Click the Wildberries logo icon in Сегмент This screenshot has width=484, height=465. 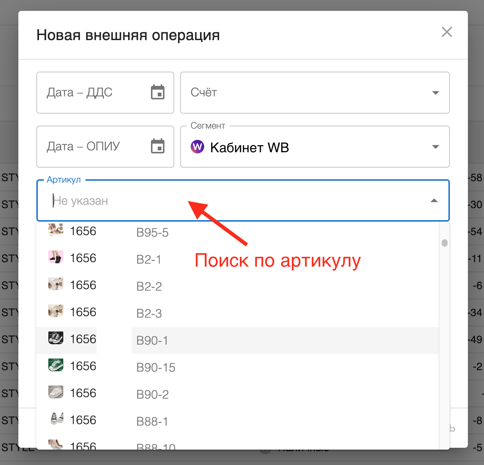197,147
